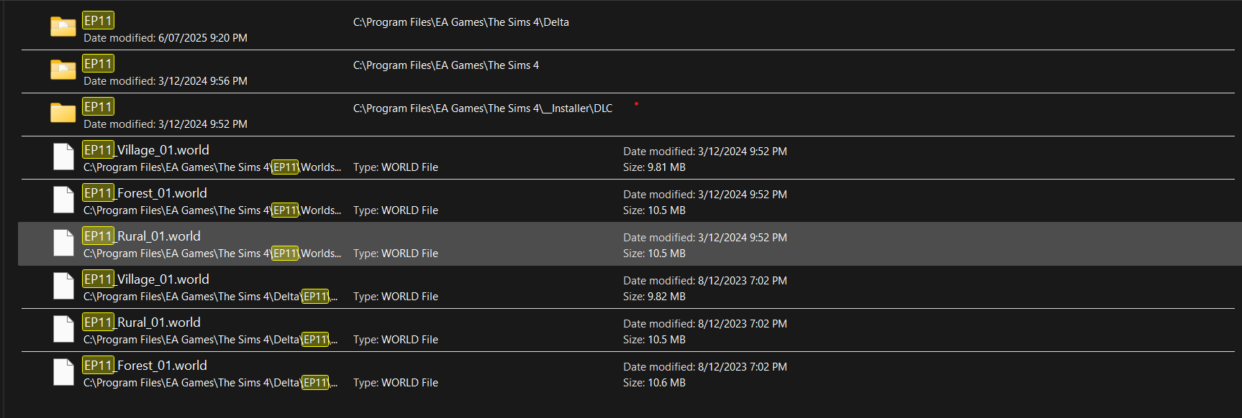Click EP11_Rural_01.world filename modified 8/12/2023

[142, 322]
